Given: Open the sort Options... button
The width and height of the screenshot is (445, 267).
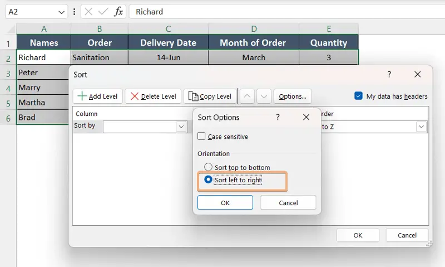Looking at the screenshot, I should pyautogui.click(x=293, y=96).
